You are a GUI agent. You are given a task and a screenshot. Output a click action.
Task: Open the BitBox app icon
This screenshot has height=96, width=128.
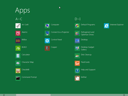tap(18, 41)
